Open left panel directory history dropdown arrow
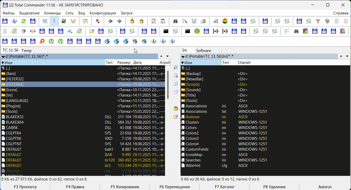 167,56
